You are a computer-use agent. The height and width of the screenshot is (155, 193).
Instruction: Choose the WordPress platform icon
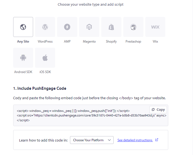pyautogui.click(x=45, y=27)
